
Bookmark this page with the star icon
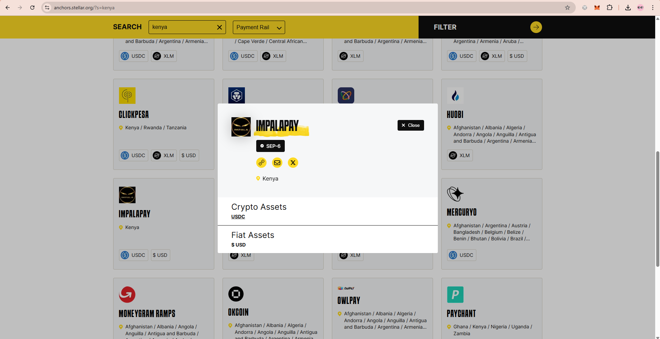tap(567, 8)
